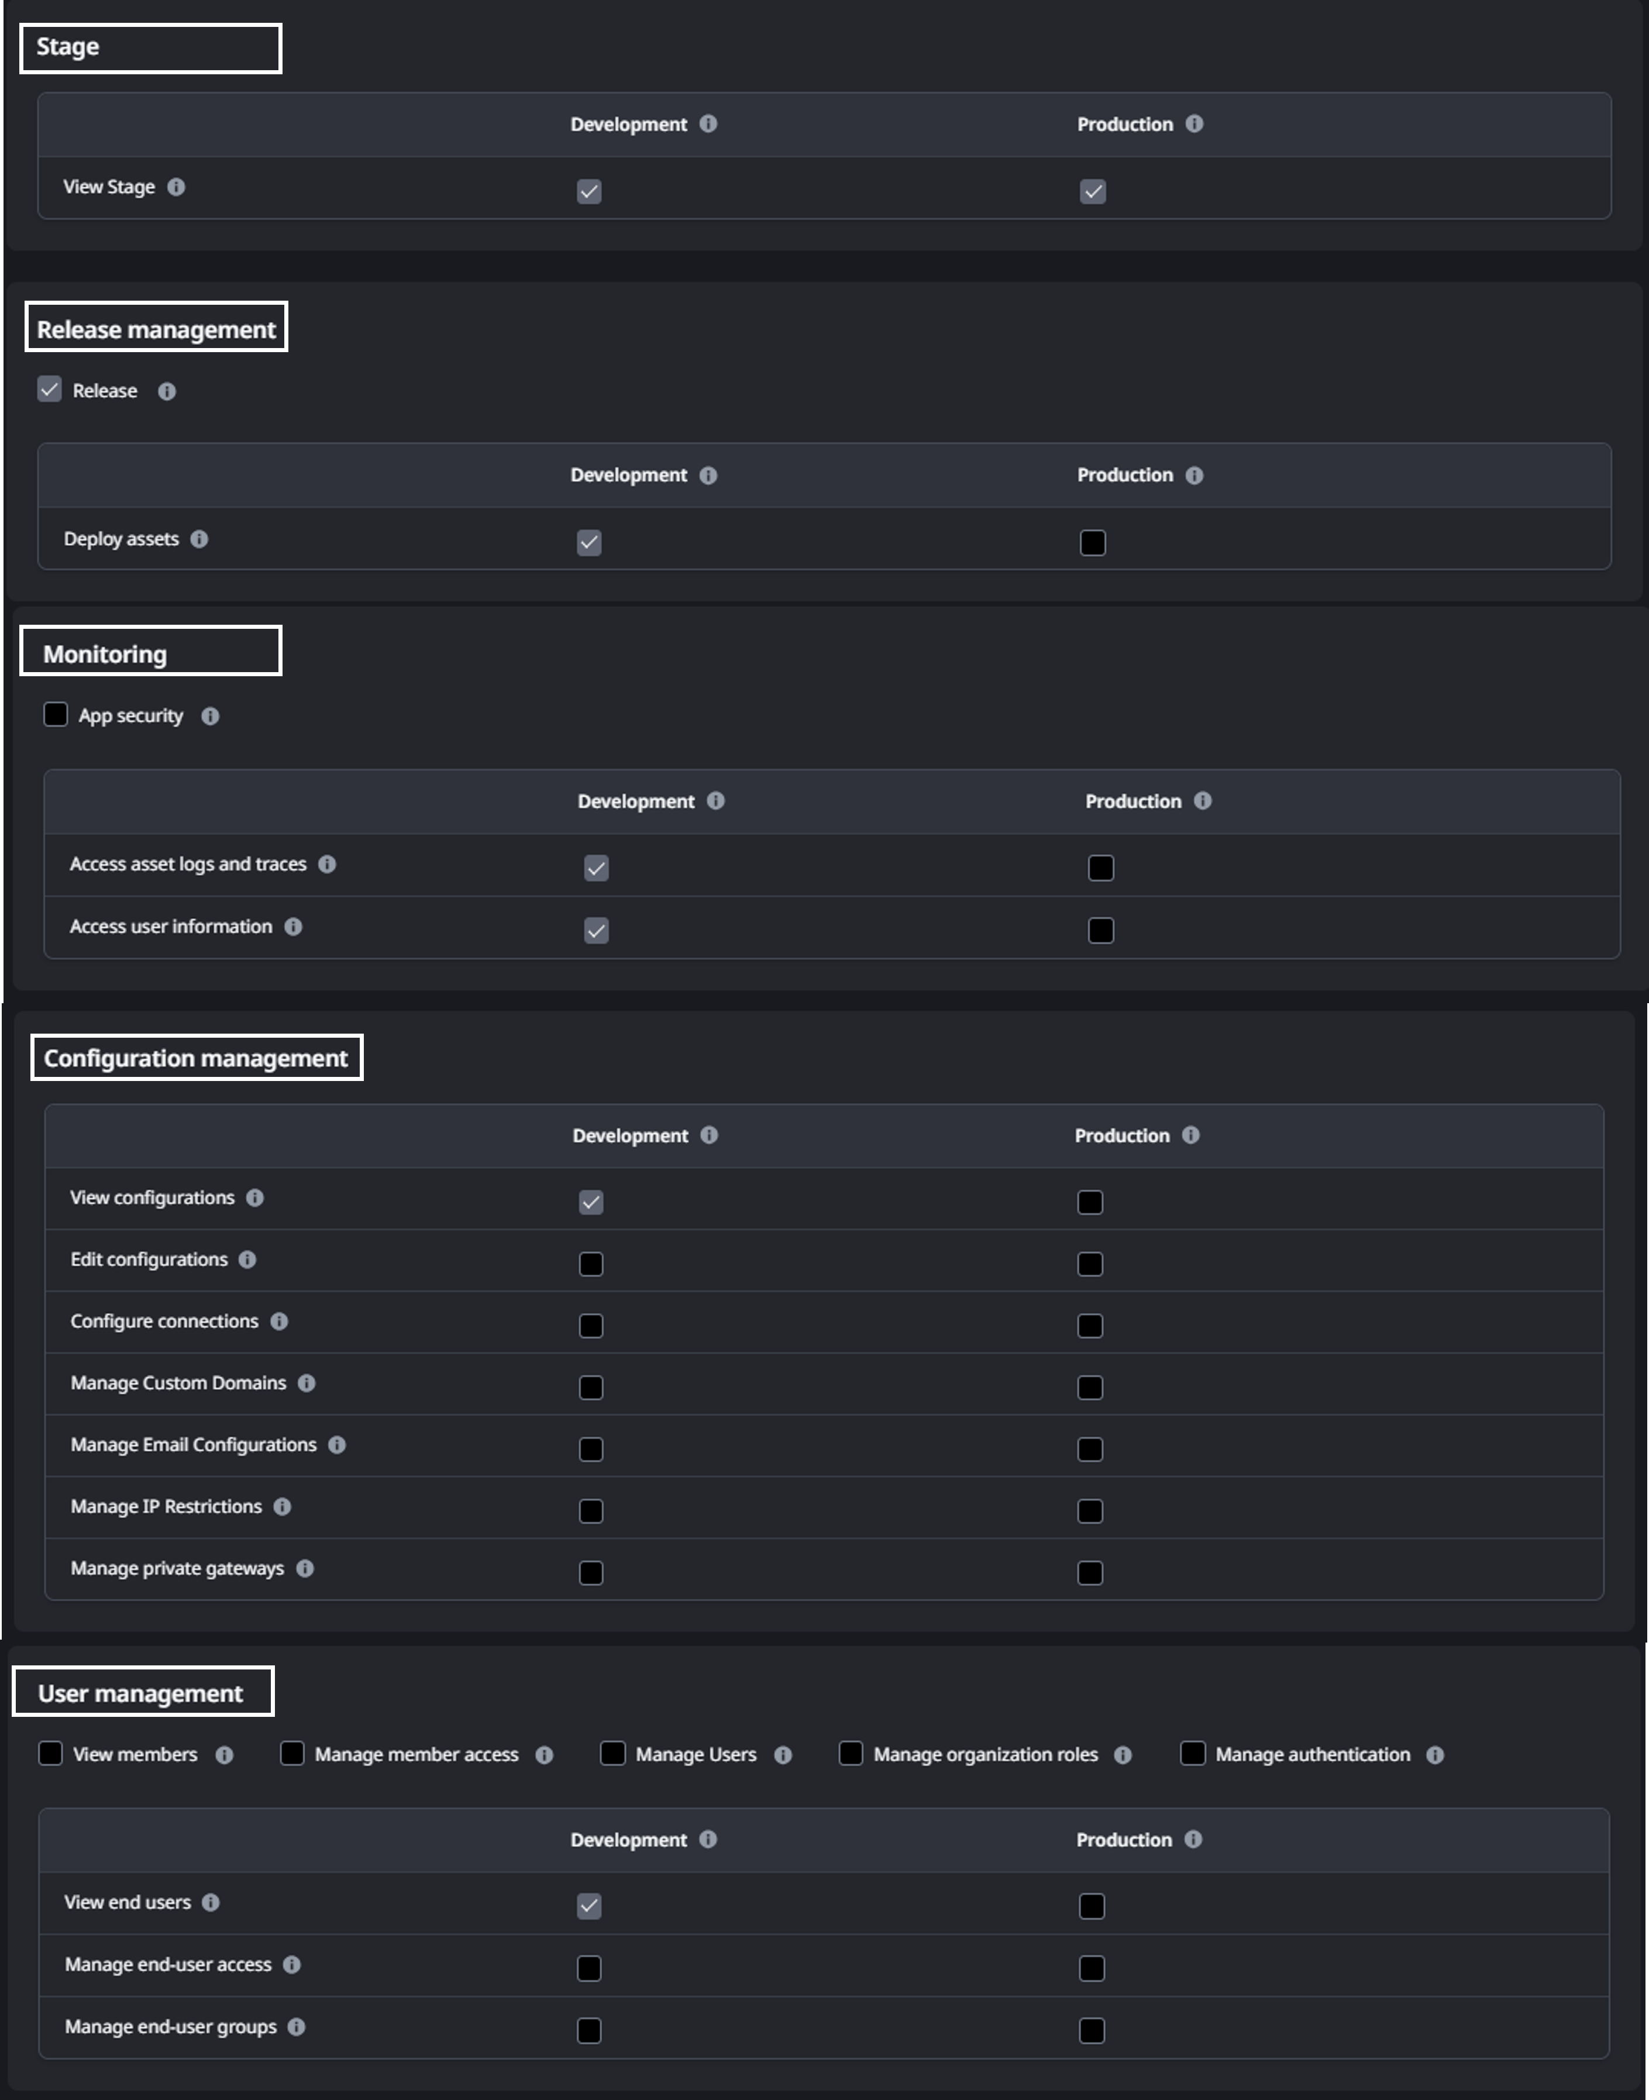Image resolution: width=1649 pixels, height=2100 pixels.
Task: Enable the View members checkbox
Action: 50,1753
